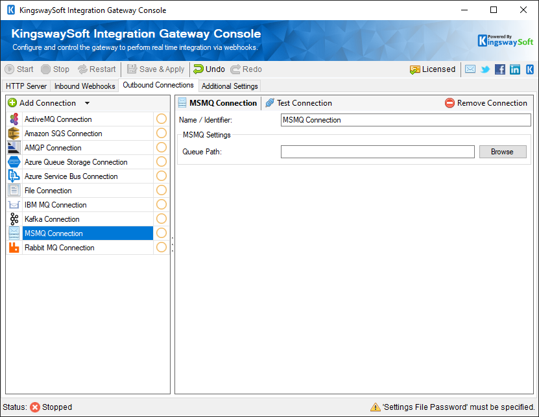Click Remove Connection

click(486, 102)
